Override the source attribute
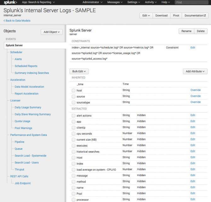The width and height of the screenshot is (211, 202). (196, 96)
